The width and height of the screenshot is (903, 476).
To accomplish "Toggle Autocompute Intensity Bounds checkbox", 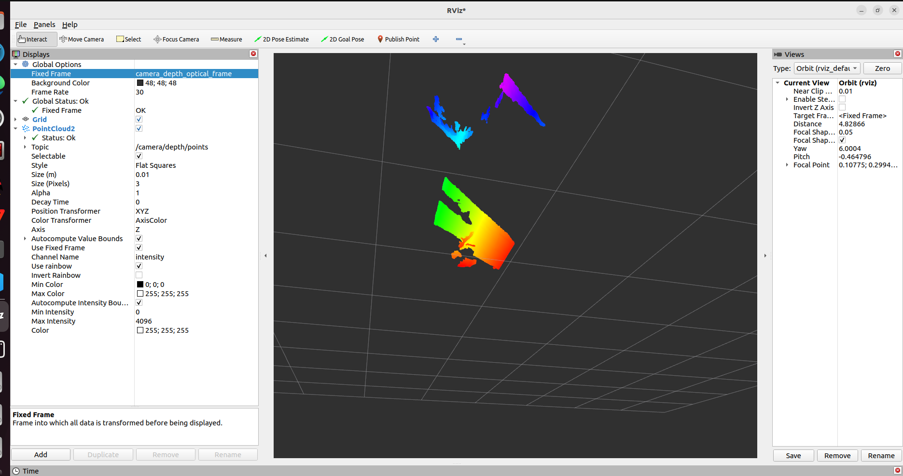I will (x=139, y=302).
